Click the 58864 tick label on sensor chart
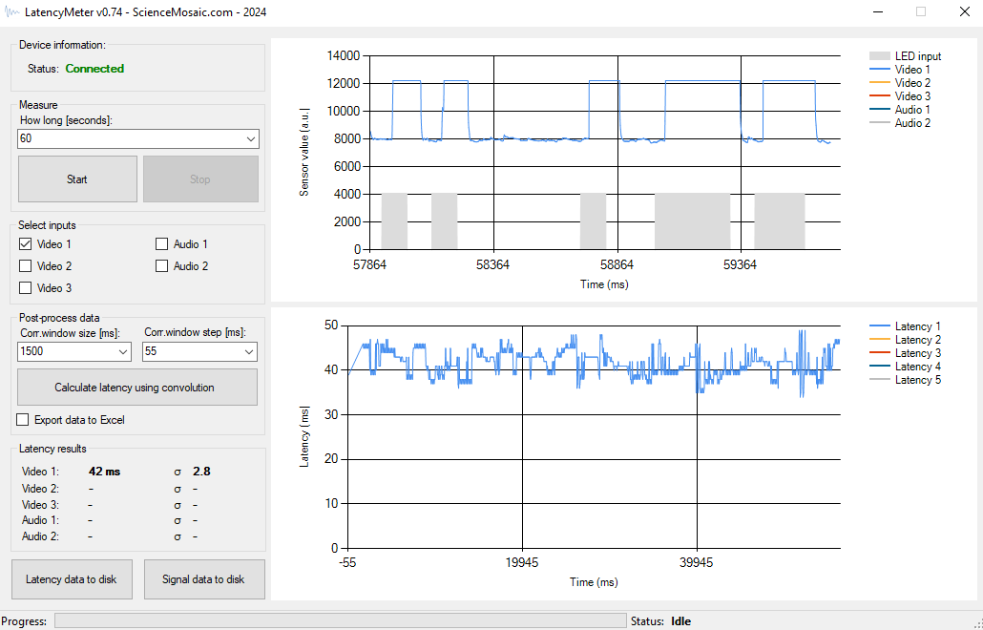Viewport: 983px width, 630px height. [x=617, y=264]
